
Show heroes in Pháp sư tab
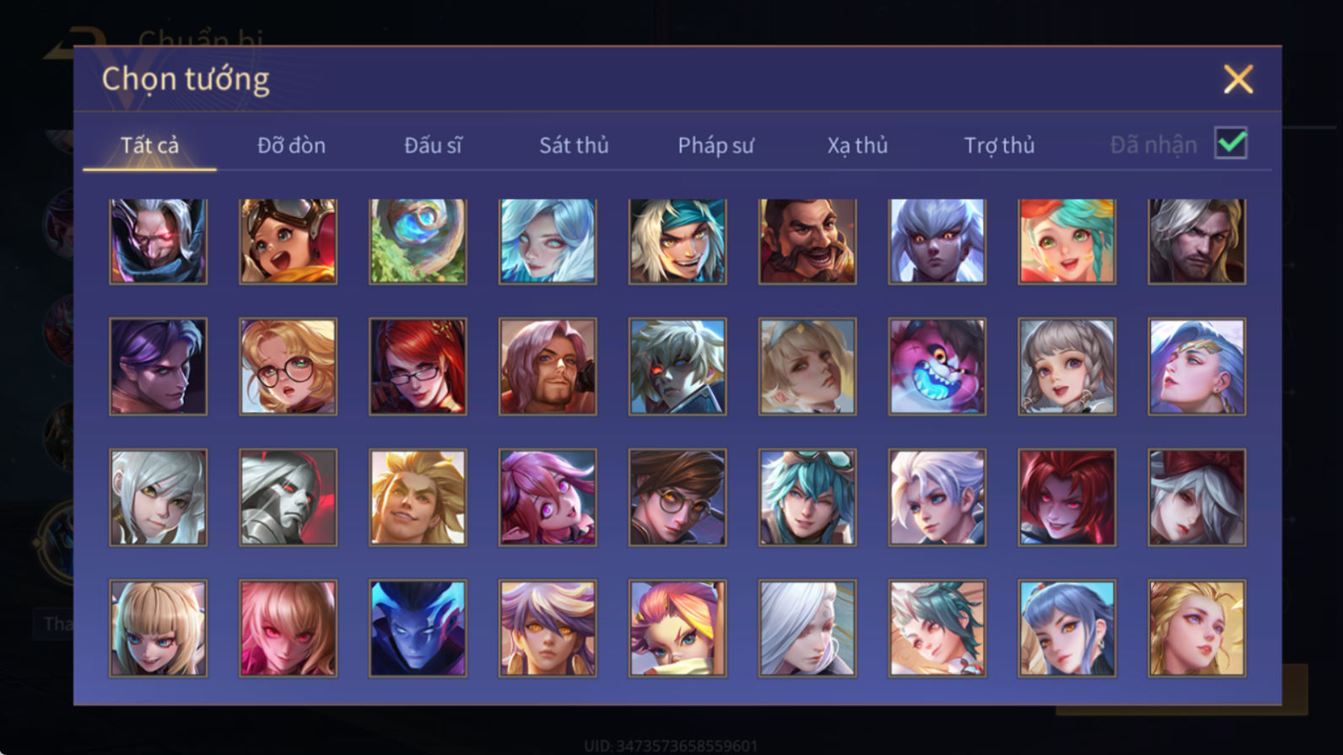click(715, 145)
